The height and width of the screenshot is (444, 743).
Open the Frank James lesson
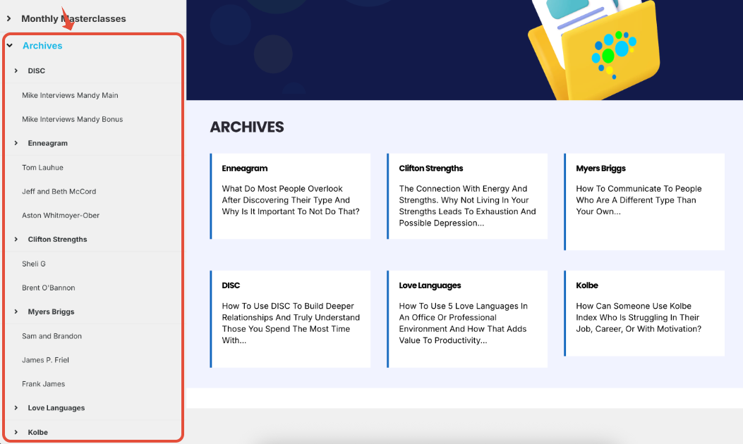(44, 384)
